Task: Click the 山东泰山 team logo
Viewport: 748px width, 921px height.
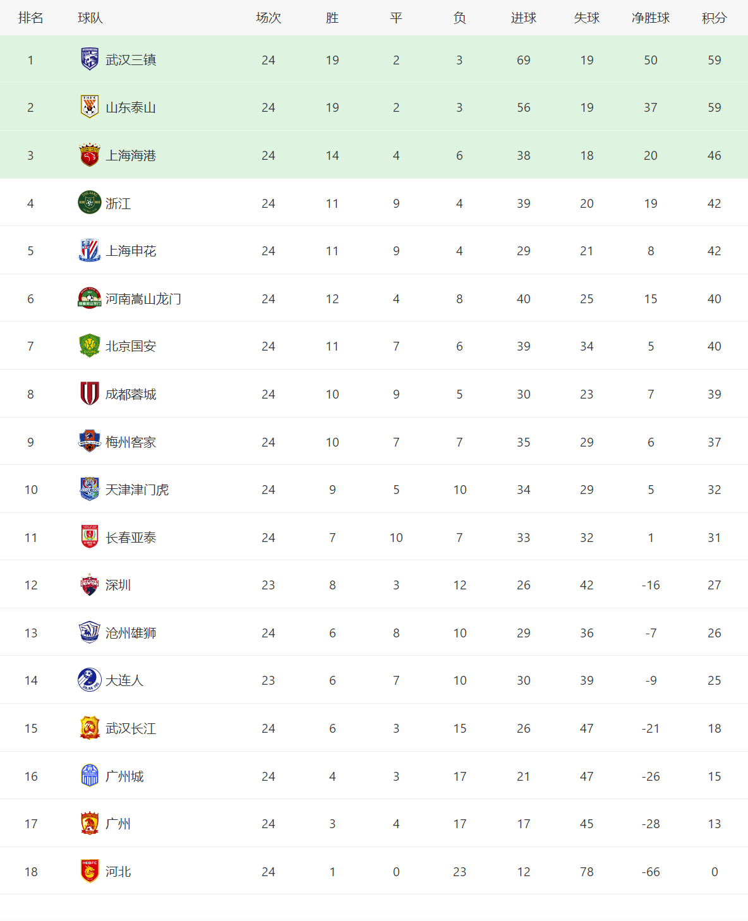Action: click(x=90, y=107)
